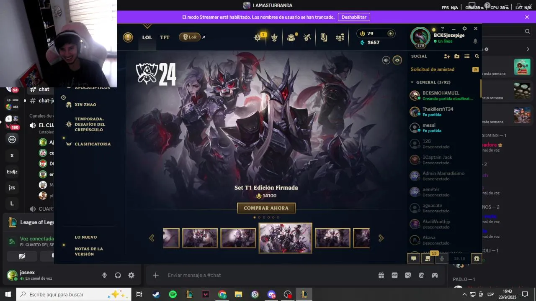
Task: Select the highlighted T1 set thumbnail
Action: coord(286,238)
